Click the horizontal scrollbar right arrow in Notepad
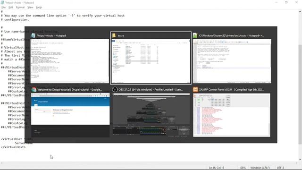The width and height of the screenshot is (302, 170). coord(296,163)
